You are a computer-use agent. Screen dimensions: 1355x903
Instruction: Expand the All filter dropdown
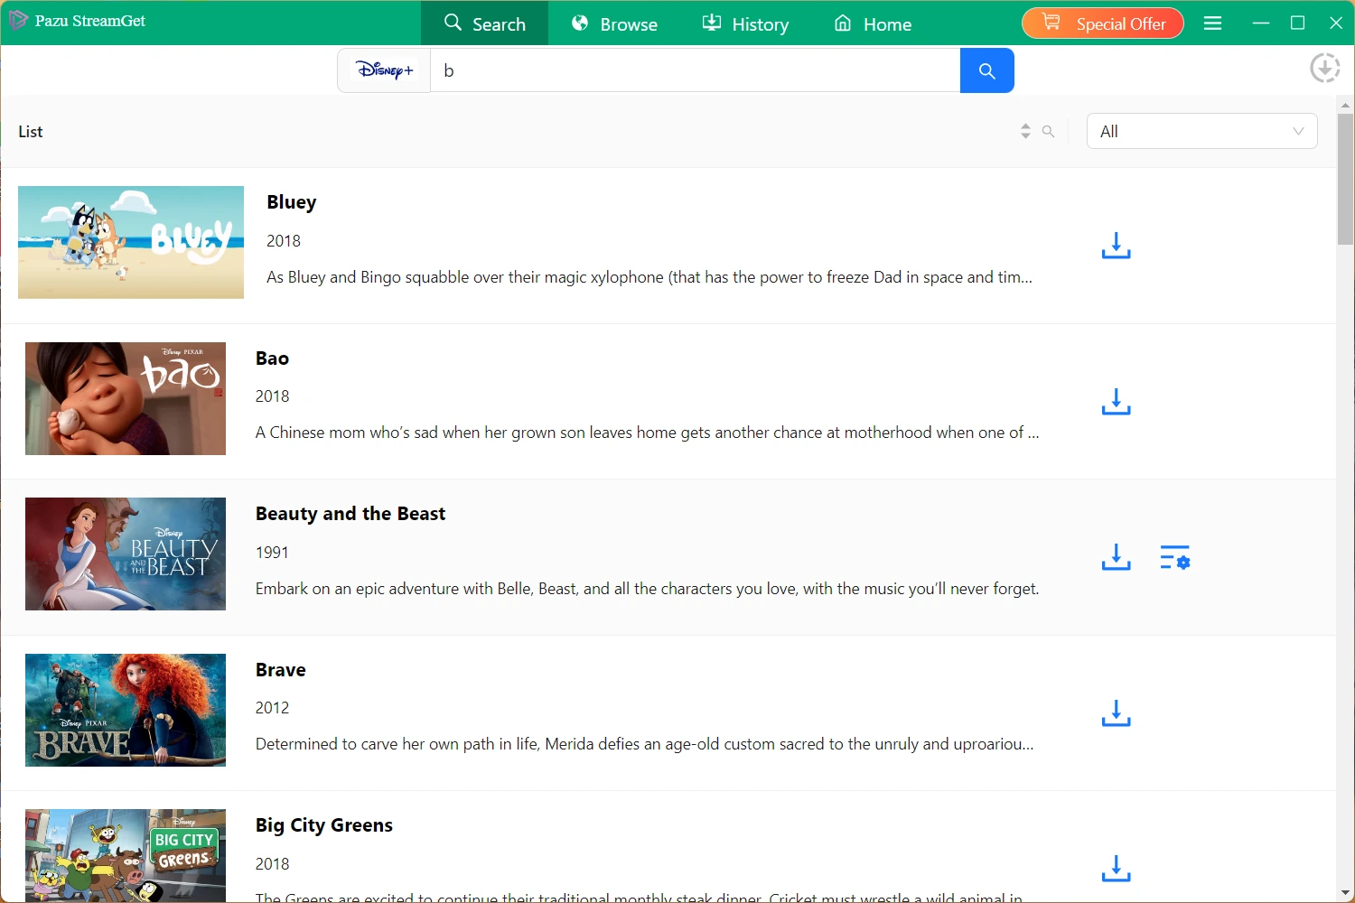tap(1201, 131)
